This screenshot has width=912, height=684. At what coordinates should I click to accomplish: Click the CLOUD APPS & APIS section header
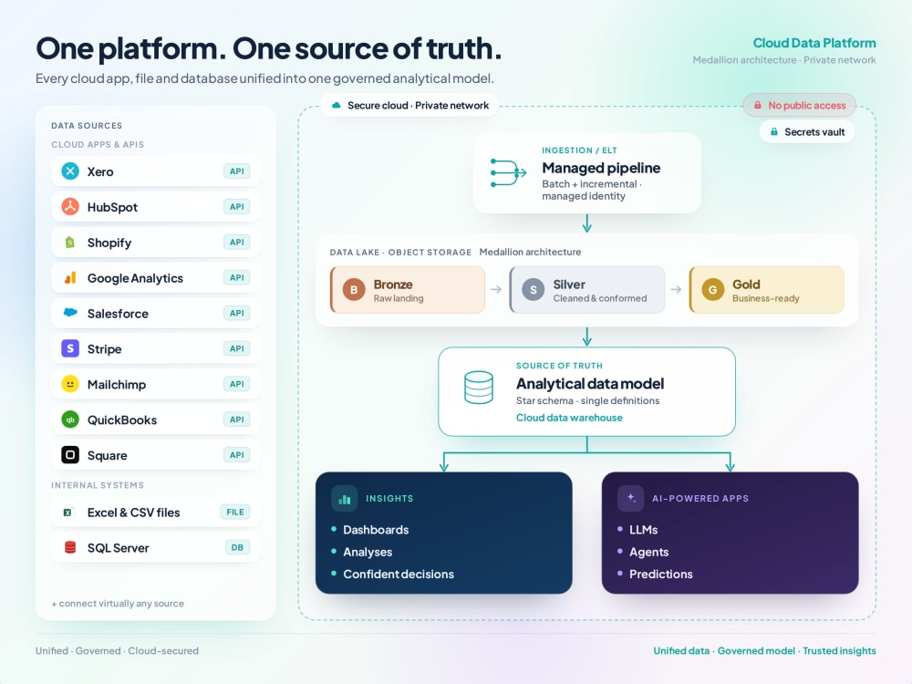coord(98,144)
